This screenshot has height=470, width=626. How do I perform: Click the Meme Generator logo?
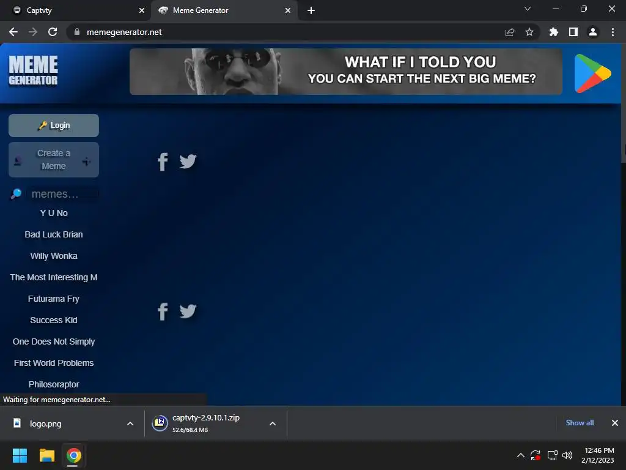pyautogui.click(x=33, y=70)
